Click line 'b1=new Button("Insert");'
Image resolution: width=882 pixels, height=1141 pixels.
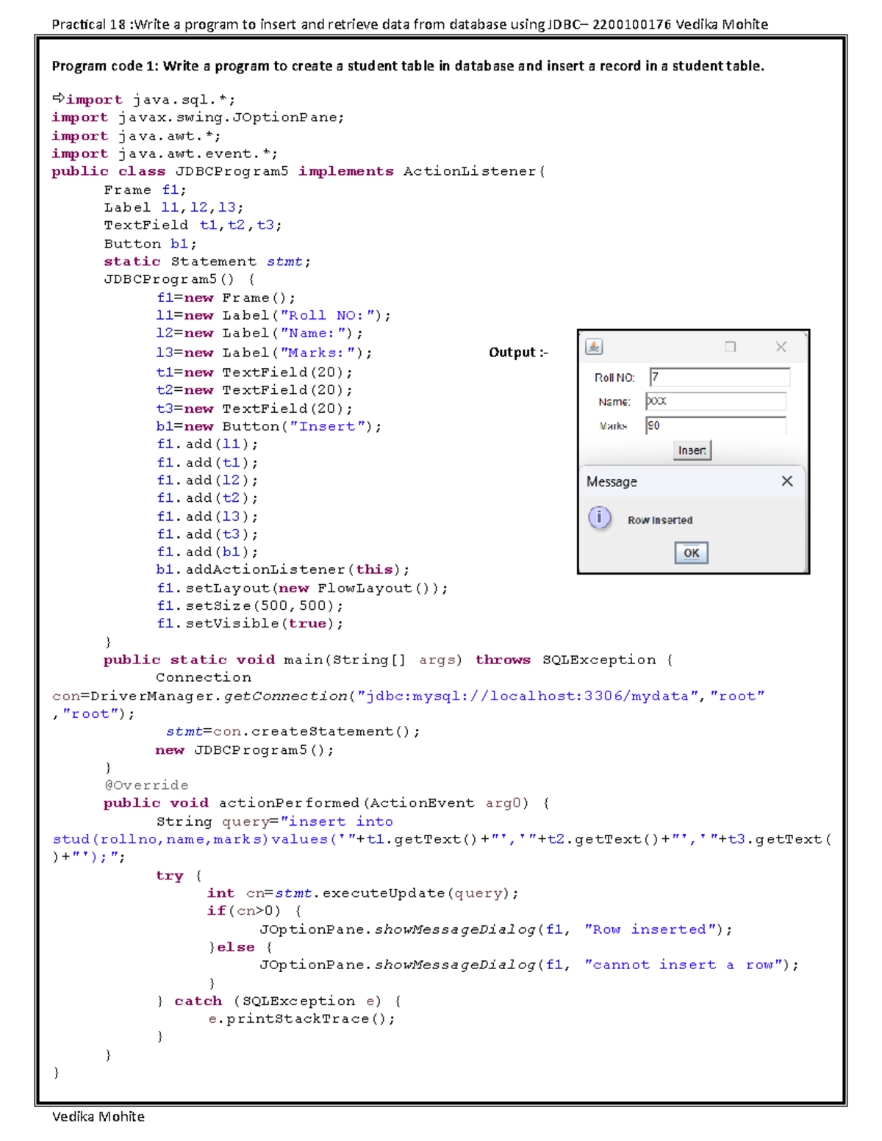269,426
